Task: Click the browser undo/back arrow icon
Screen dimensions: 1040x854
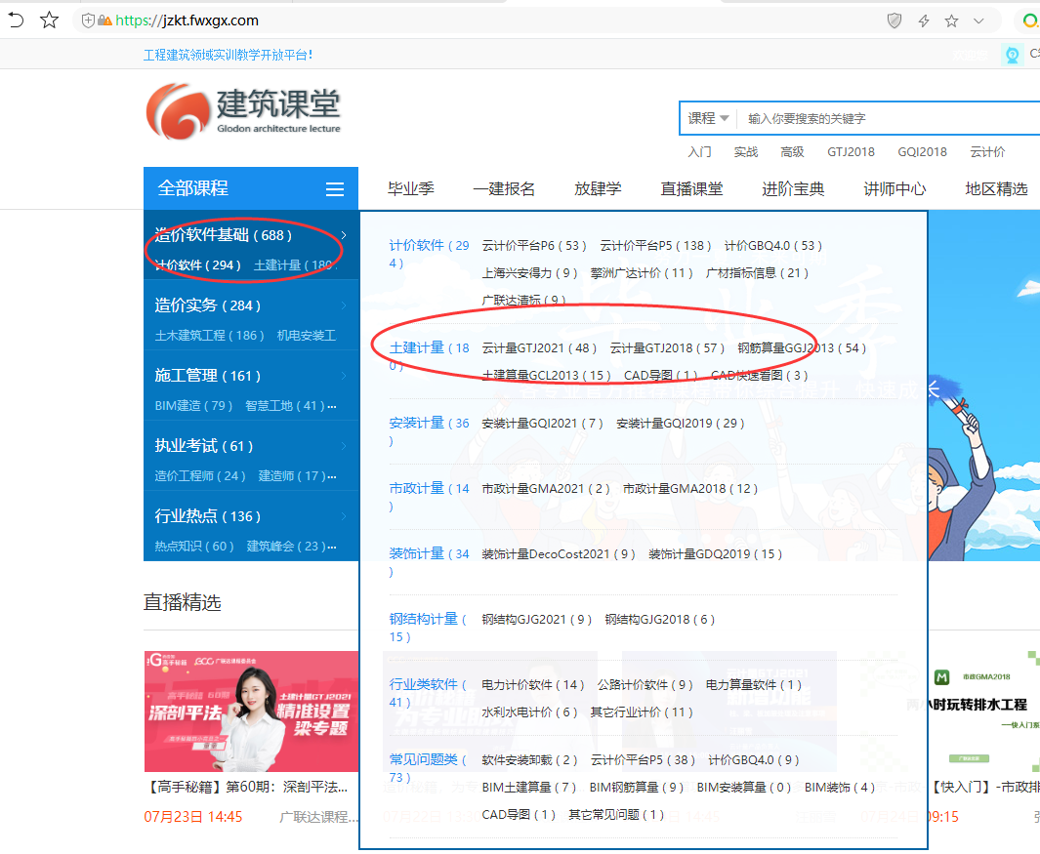Action: 16,20
